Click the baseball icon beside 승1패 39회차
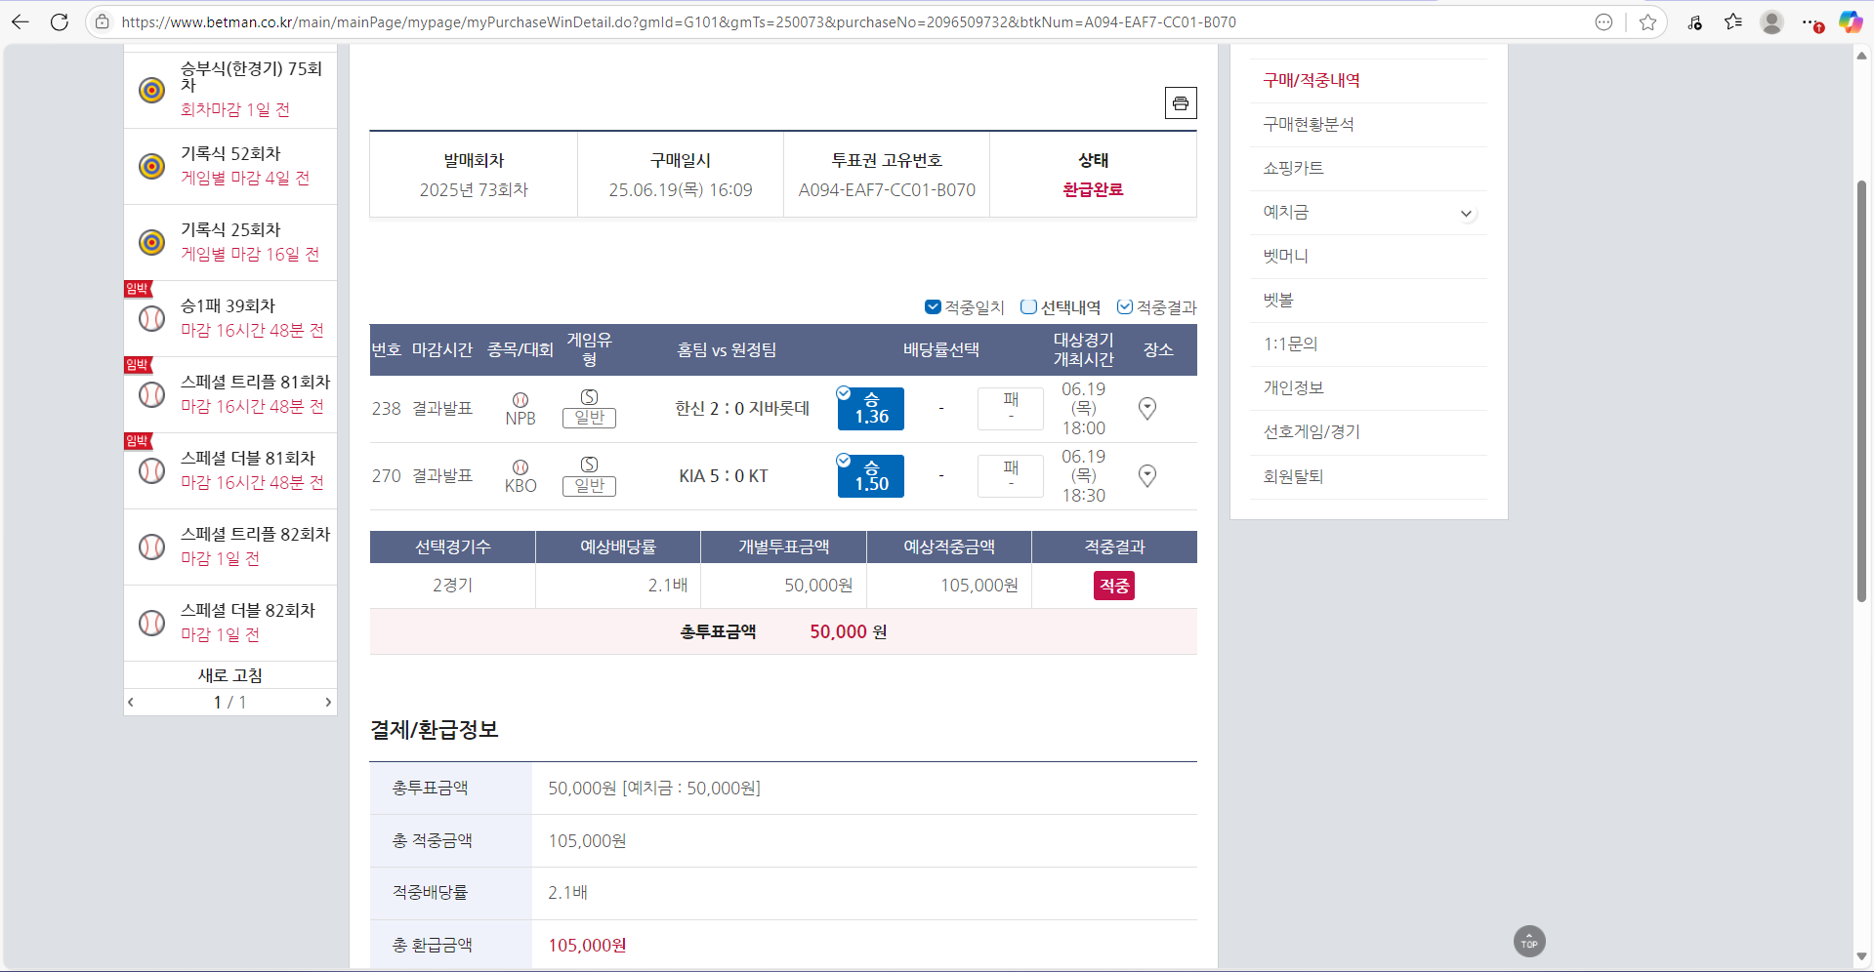Viewport: 1874px width, 972px height. point(151,318)
